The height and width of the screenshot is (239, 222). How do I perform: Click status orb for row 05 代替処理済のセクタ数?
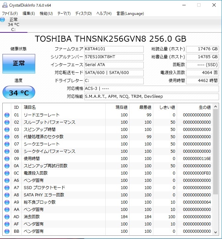click(7, 137)
